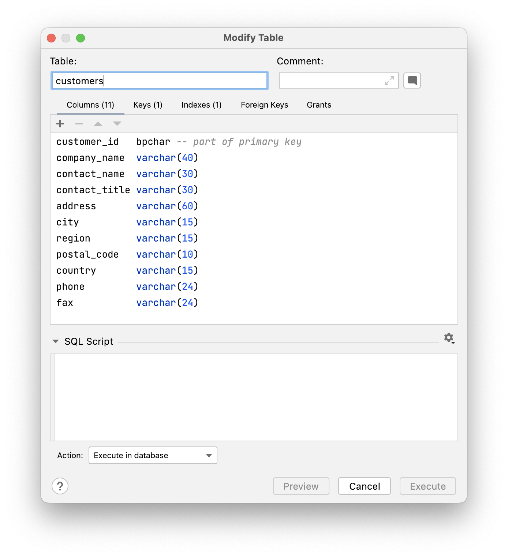Open the Action dropdown
Image resolution: width=508 pixels, height=557 pixels.
pyautogui.click(x=153, y=455)
